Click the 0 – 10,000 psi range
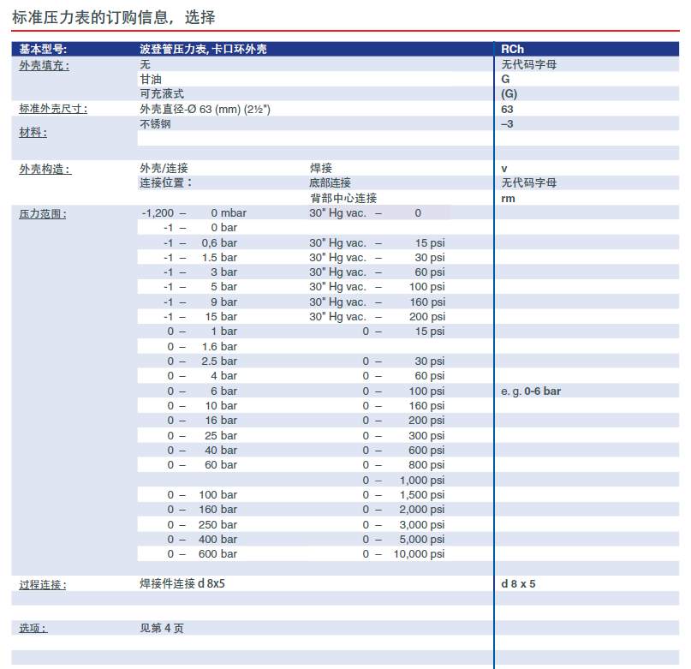 tap(403, 554)
